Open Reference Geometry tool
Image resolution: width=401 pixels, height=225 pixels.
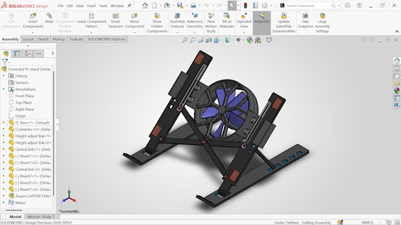(x=195, y=21)
